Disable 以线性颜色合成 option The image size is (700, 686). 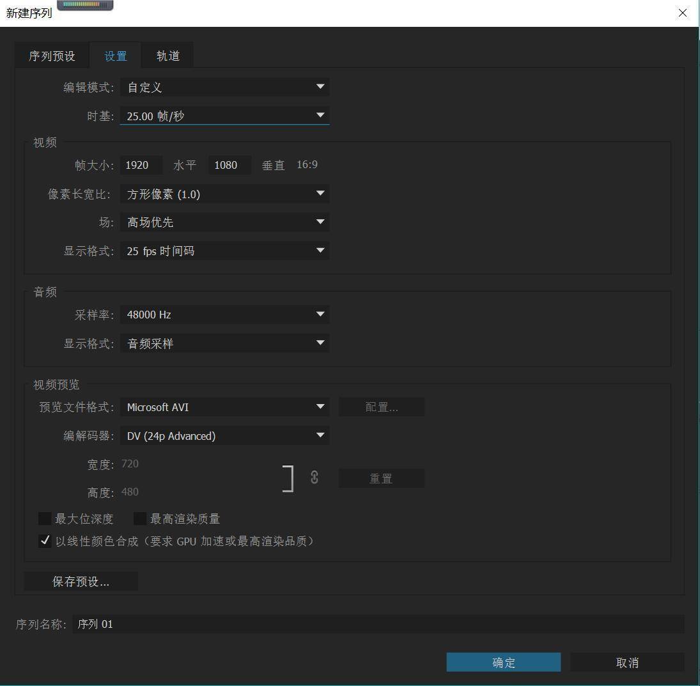tap(45, 541)
